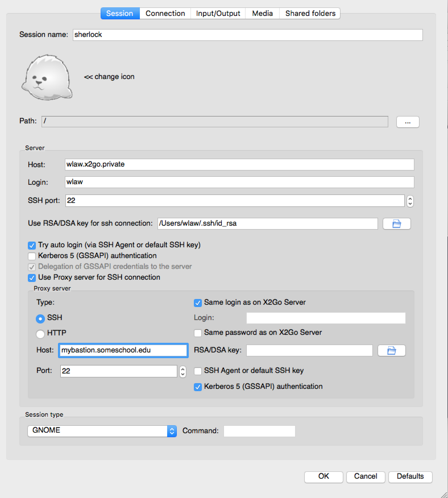Confirm the settings with the OK button
Viewport: 448px width, 498px height.
coord(323,476)
